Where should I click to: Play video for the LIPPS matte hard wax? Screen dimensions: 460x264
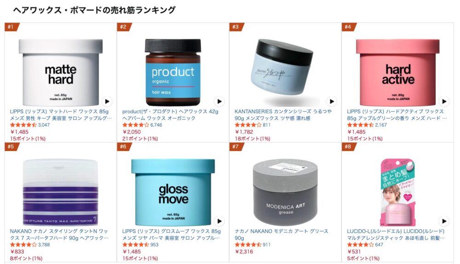point(107,101)
